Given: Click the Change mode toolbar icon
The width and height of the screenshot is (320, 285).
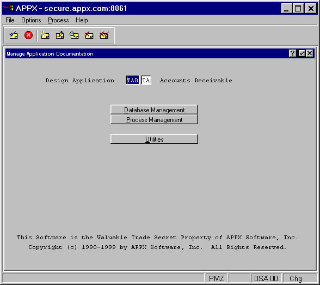Looking at the screenshot, I should 60,35.
